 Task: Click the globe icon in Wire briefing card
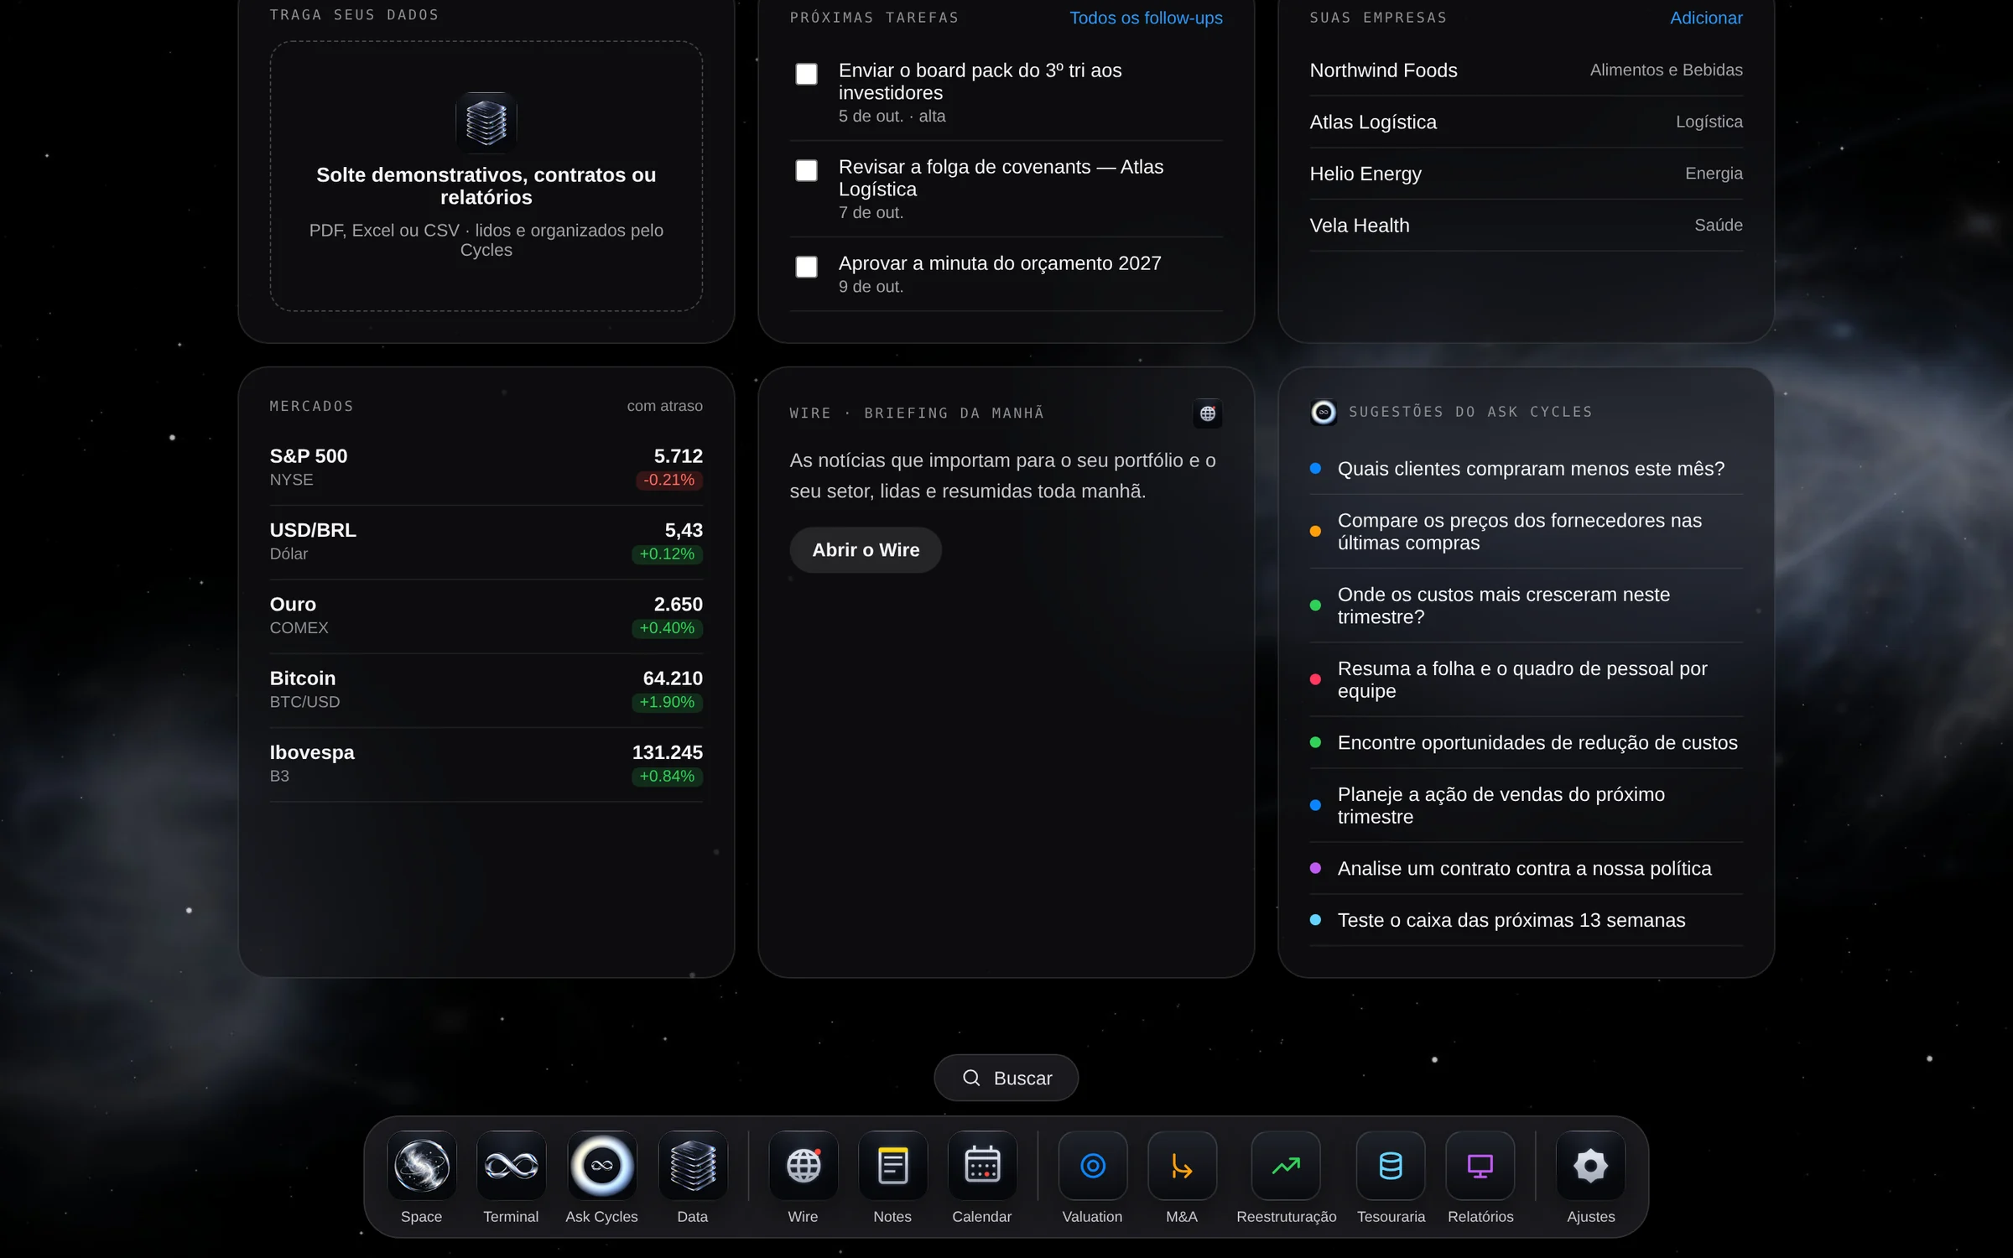click(x=1208, y=413)
